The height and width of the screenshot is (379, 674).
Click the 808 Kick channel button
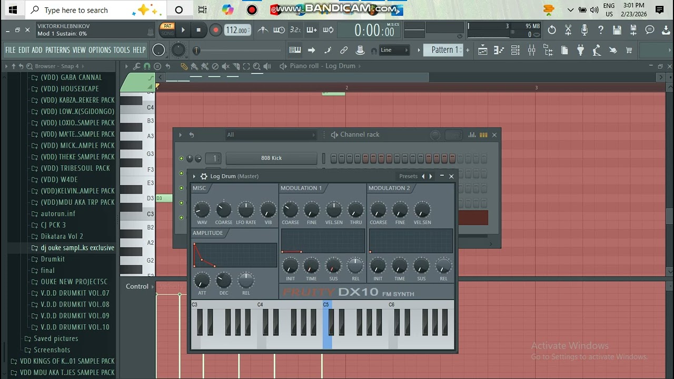(271, 158)
